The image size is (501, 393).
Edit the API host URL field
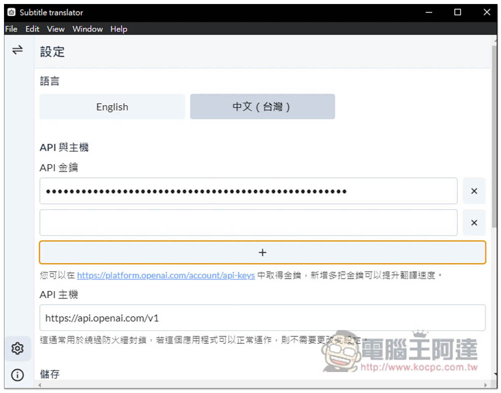(263, 318)
